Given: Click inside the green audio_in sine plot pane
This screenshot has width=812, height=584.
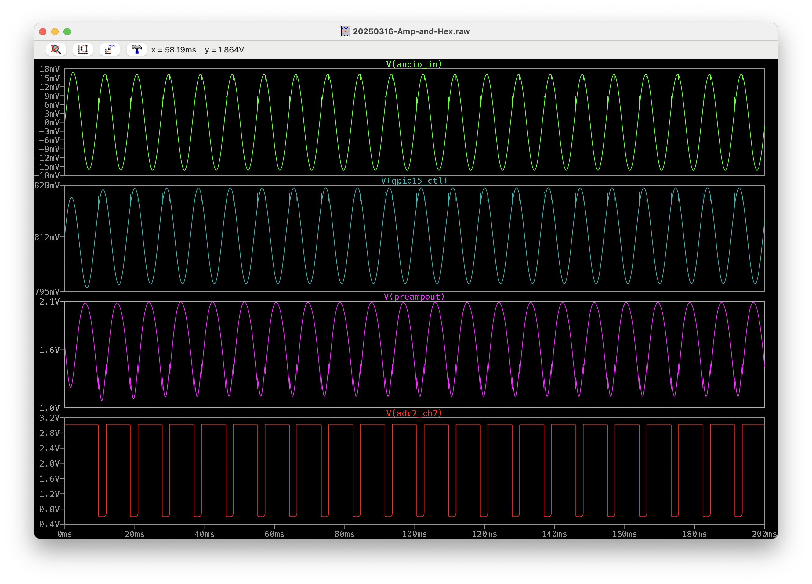Looking at the screenshot, I should click(x=415, y=122).
